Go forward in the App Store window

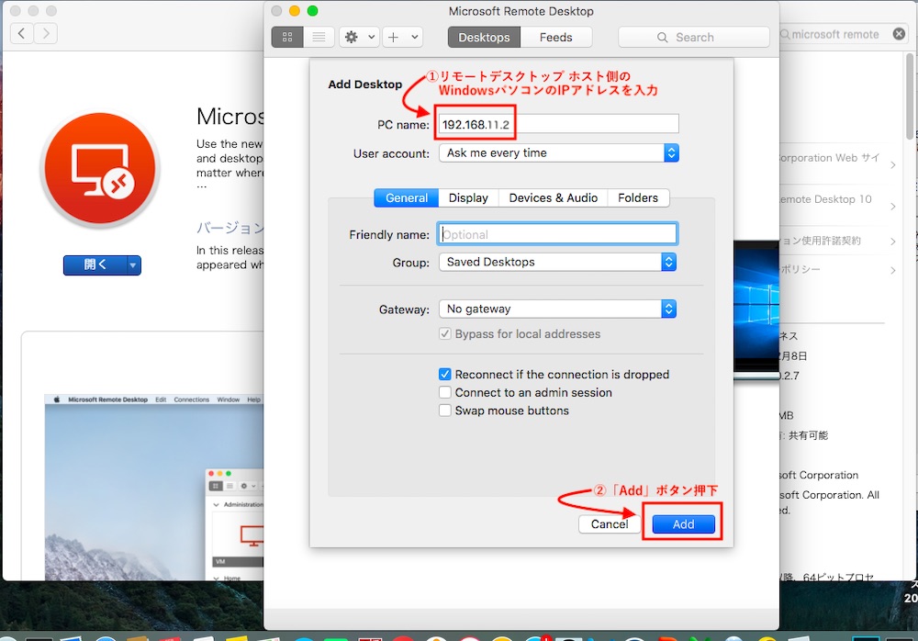46,33
